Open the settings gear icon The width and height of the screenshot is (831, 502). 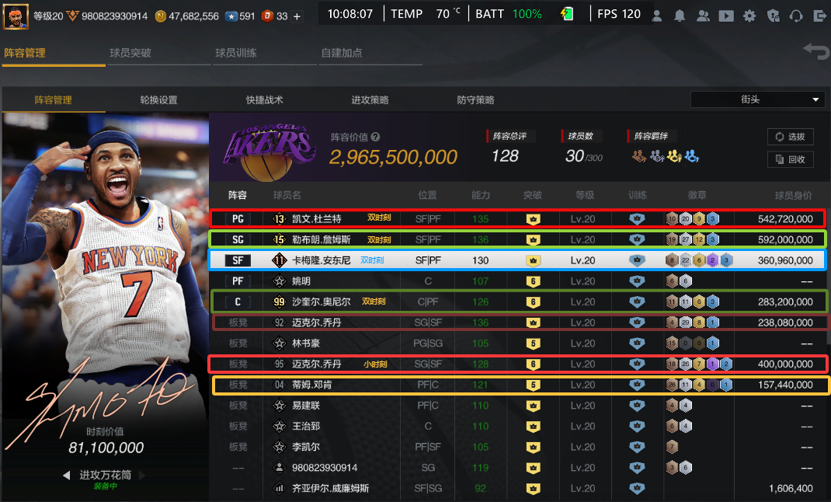(x=749, y=16)
